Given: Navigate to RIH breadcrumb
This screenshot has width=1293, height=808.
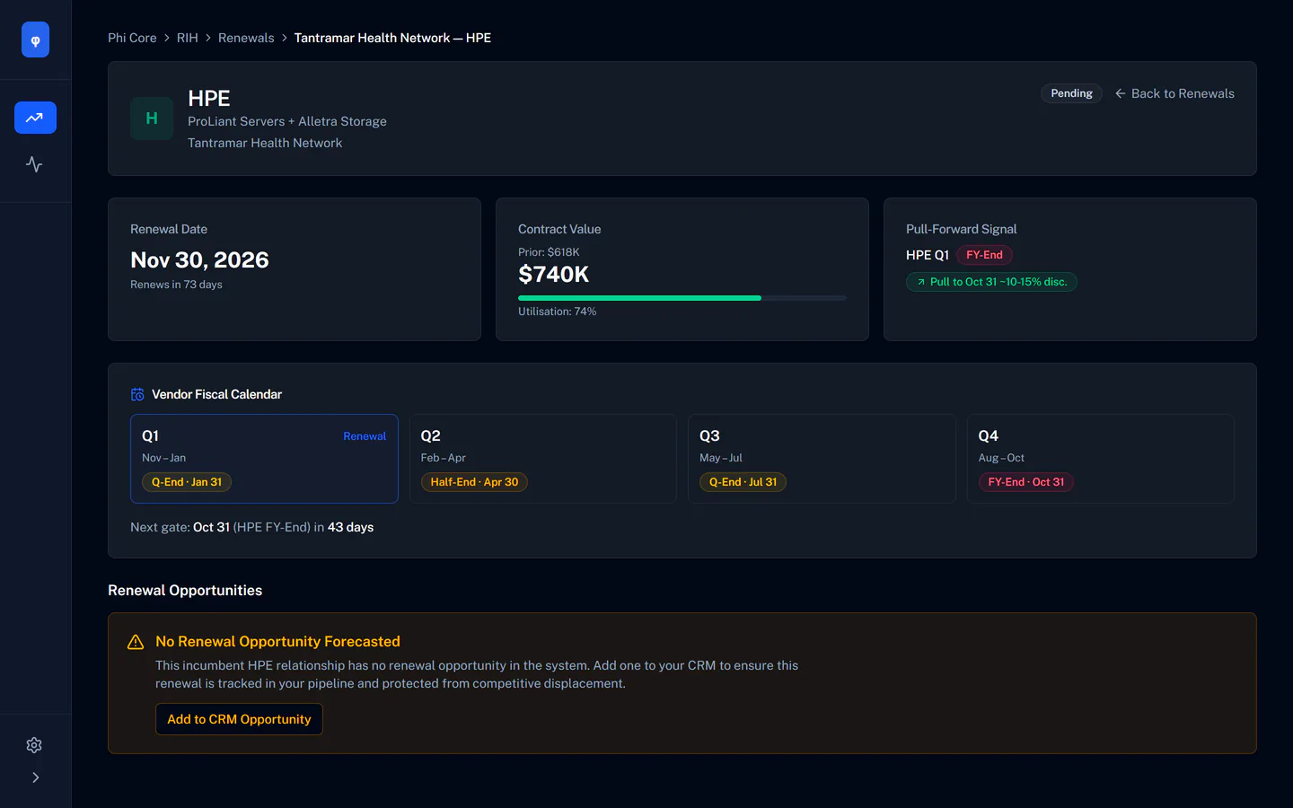Looking at the screenshot, I should pos(188,38).
